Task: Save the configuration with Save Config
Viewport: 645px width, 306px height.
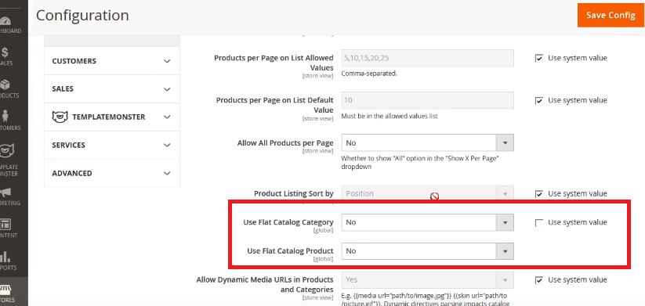Action: coord(611,15)
